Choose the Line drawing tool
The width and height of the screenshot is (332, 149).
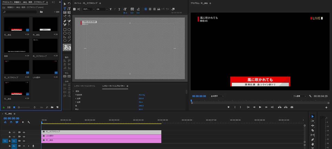pos(69,40)
